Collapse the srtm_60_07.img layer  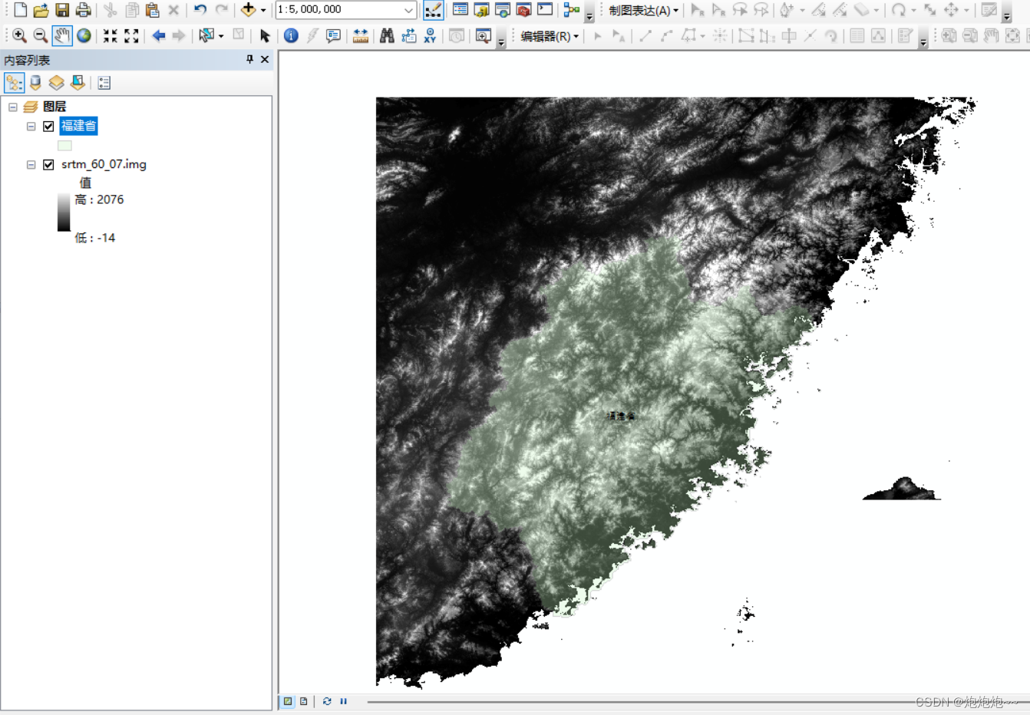click(31, 164)
